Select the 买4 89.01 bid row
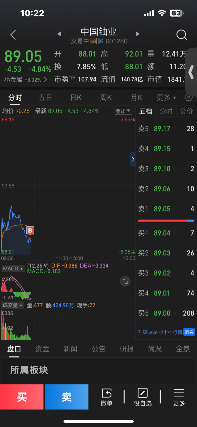Image resolution: width=197 pixels, height=427 pixels. 166,293
